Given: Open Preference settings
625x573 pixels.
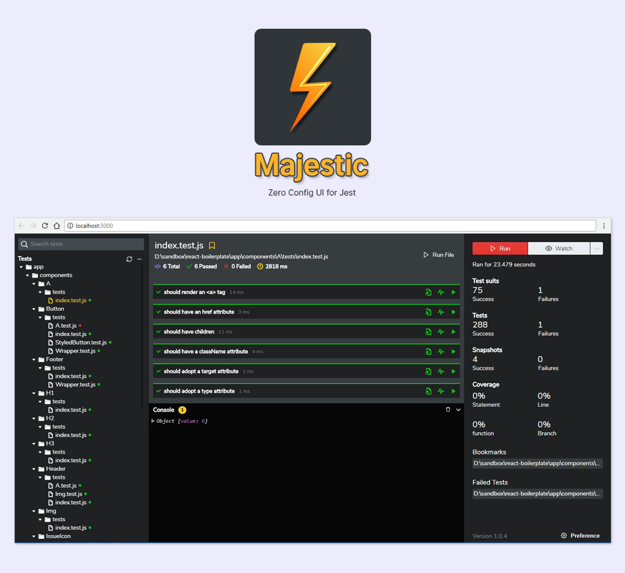Looking at the screenshot, I should click(580, 536).
